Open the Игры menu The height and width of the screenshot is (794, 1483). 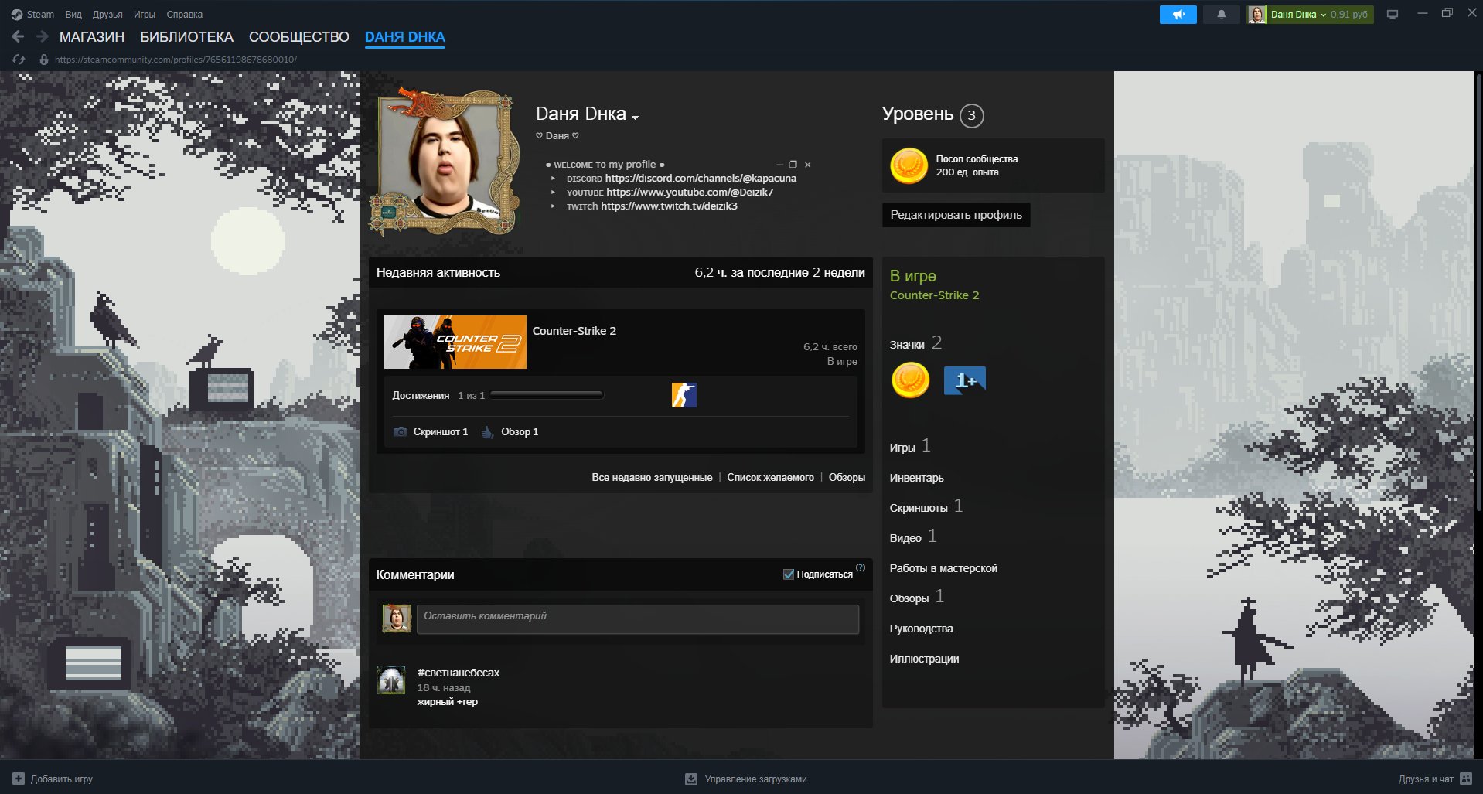tap(145, 14)
